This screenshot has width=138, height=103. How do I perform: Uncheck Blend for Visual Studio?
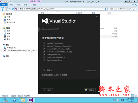coord(44,43)
